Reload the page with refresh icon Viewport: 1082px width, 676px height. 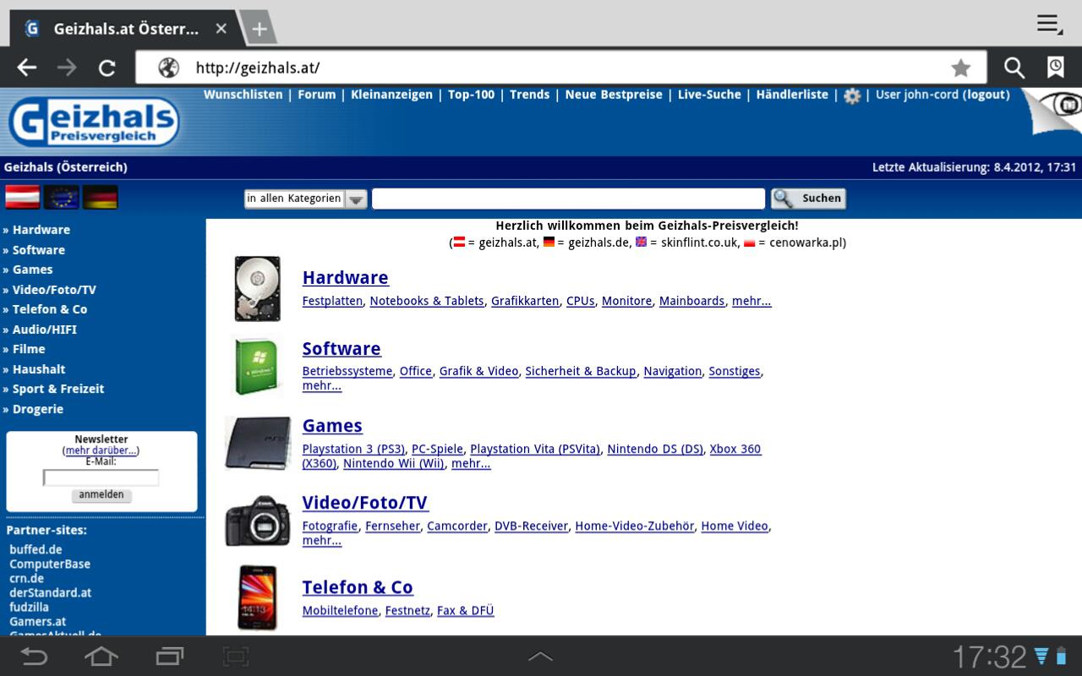pos(107,68)
